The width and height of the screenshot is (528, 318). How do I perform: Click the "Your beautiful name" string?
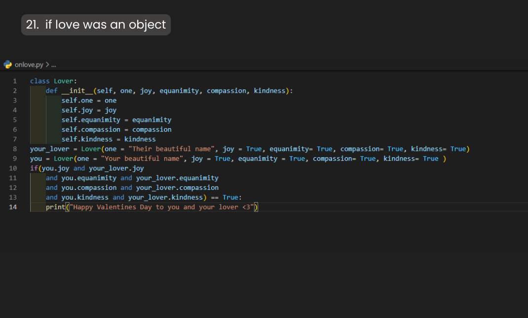[x=142, y=158]
